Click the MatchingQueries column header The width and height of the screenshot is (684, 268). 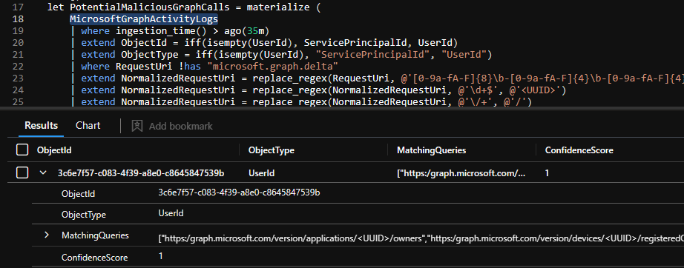click(x=431, y=150)
